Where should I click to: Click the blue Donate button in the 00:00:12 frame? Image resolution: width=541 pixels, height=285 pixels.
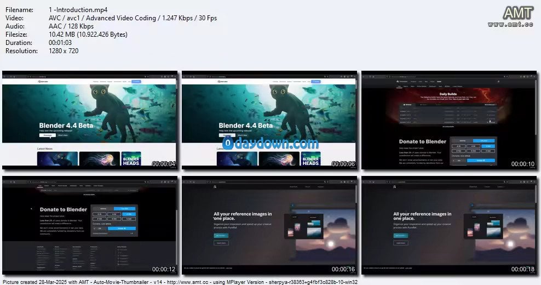click(121, 229)
